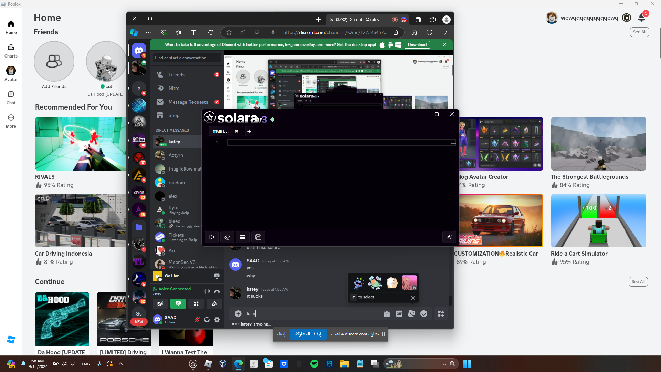Toggle Discord camera on

coord(160,304)
